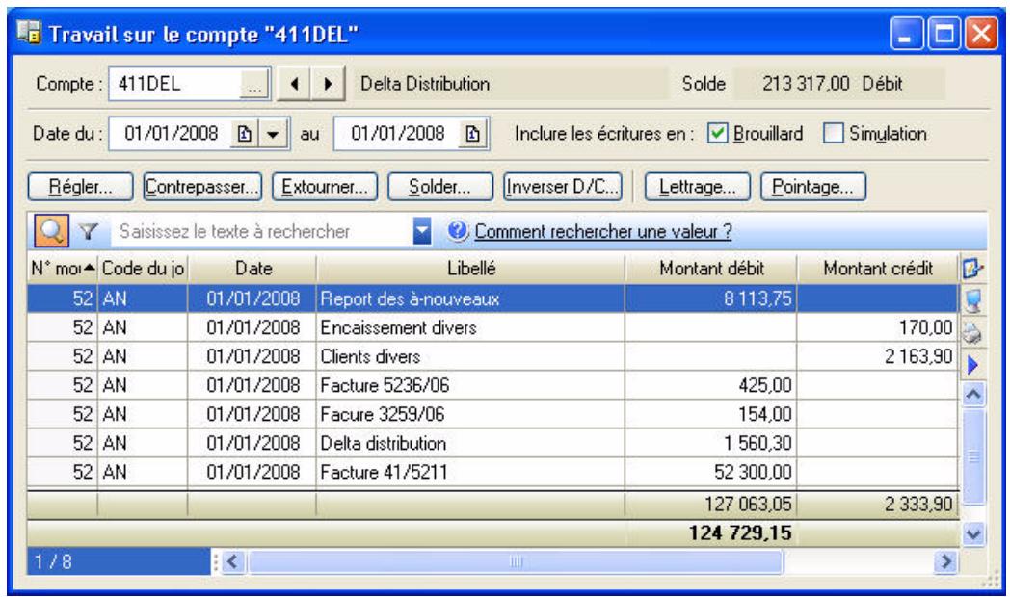This screenshot has width=1010, height=597.
Task: Click the balance 124 729,15 total
Action: pyautogui.click(x=739, y=532)
